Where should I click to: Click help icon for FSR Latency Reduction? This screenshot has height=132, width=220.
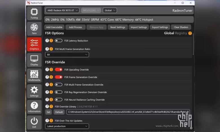pyautogui.click(x=47, y=40)
